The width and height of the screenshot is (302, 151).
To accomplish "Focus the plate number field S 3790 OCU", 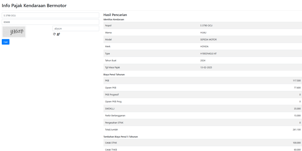I will click(50, 15).
